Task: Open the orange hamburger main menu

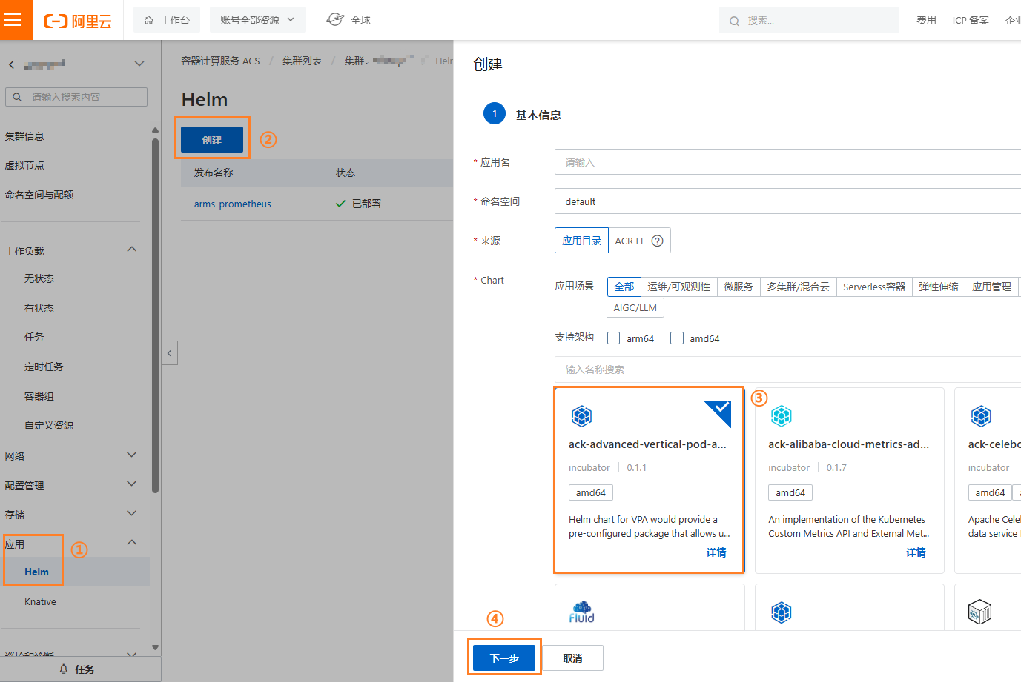Action: (13, 20)
